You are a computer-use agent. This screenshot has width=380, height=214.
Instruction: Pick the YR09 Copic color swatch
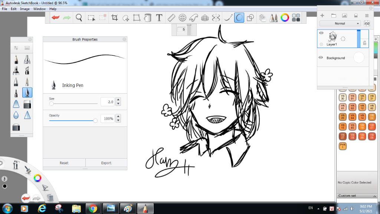(x=372, y=136)
